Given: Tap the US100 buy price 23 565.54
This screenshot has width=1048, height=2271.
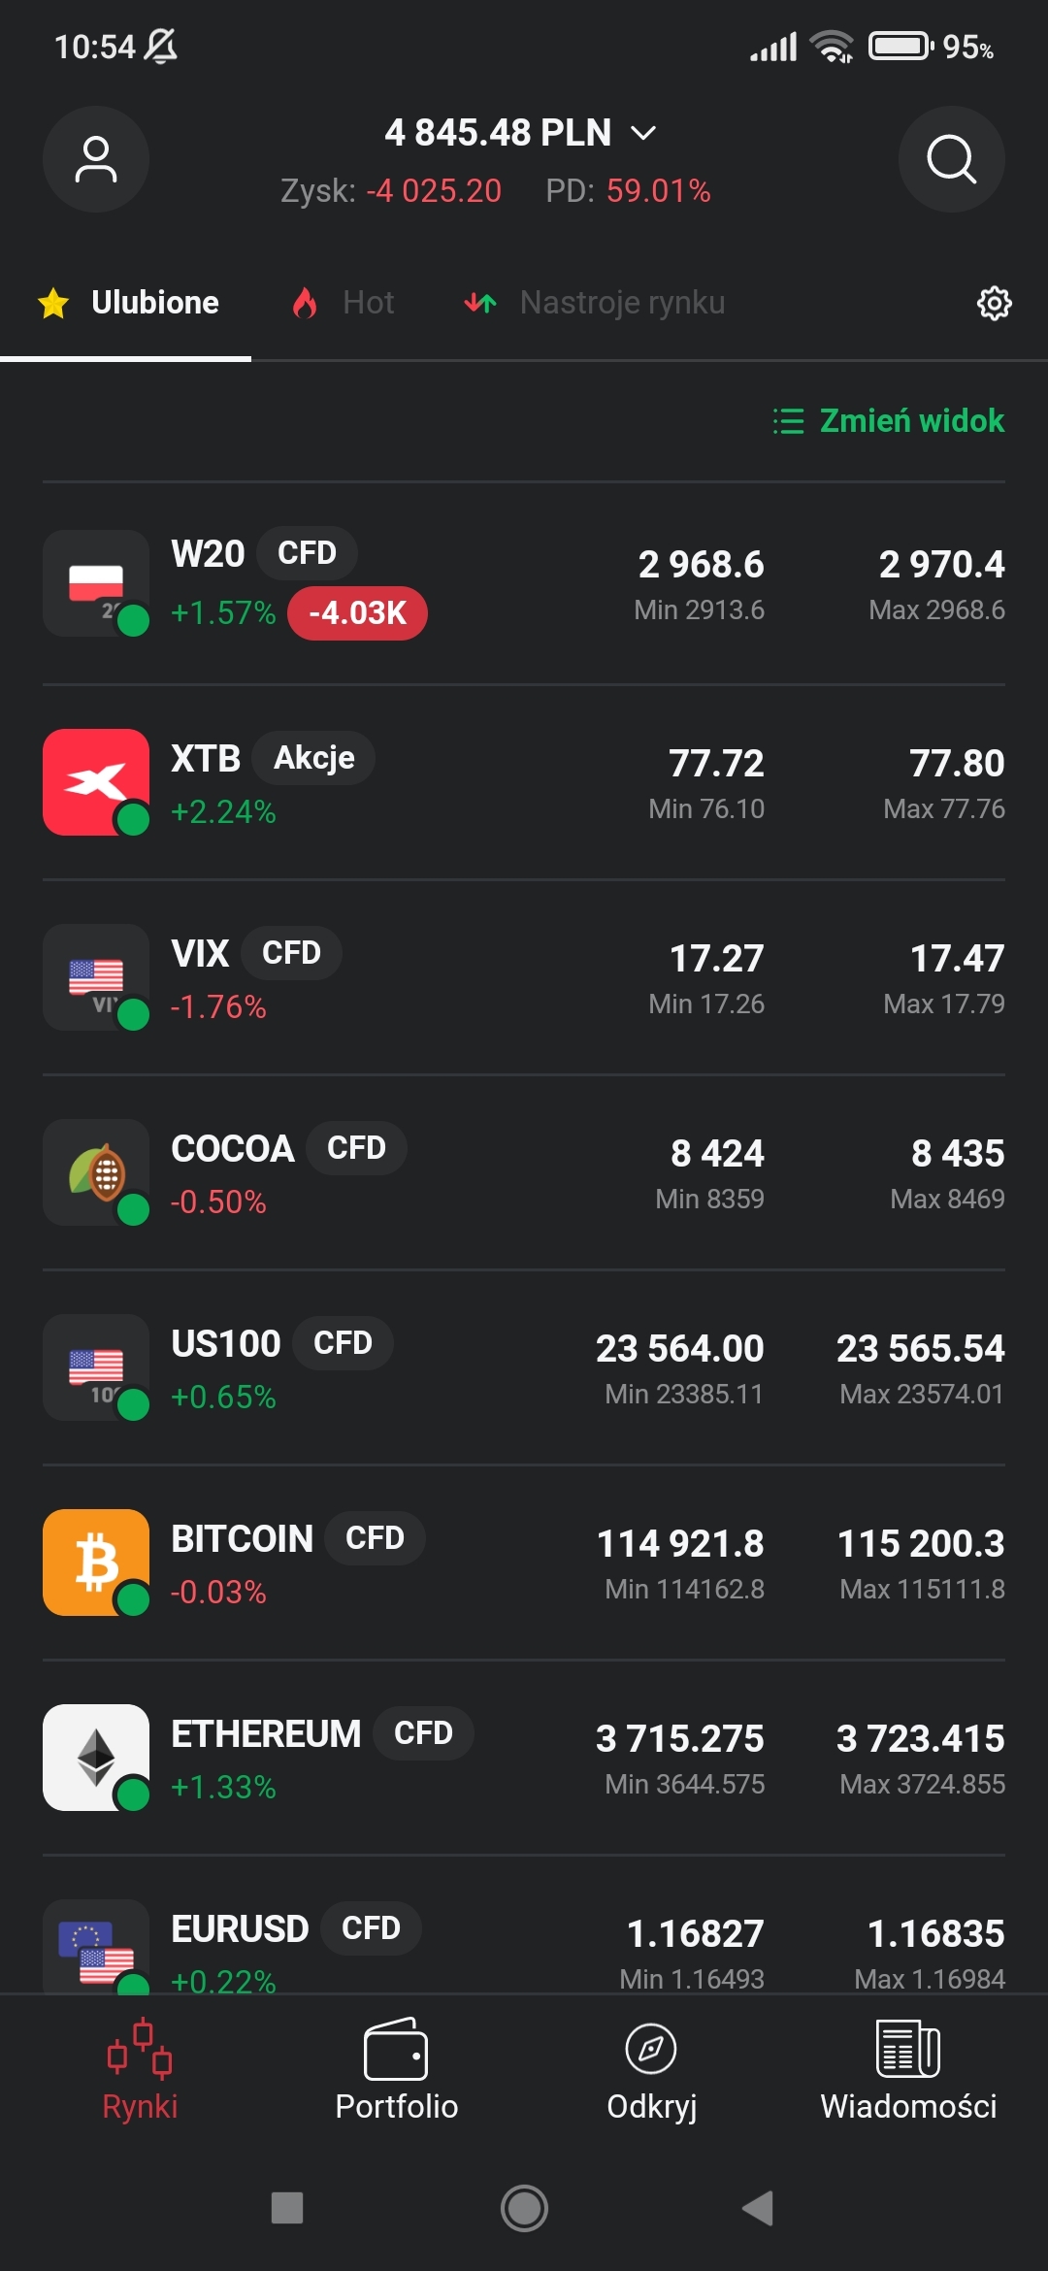Looking at the screenshot, I should point(920,1348).
